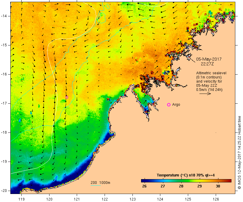The image size is (243, 202).
Task: Click the Argo legend circle marker
Action: pyautogui.click(x=169, y=105)
